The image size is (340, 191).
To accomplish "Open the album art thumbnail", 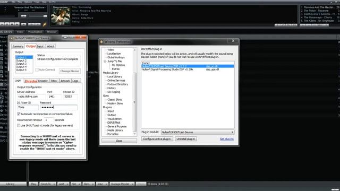I will coord(61,15).
